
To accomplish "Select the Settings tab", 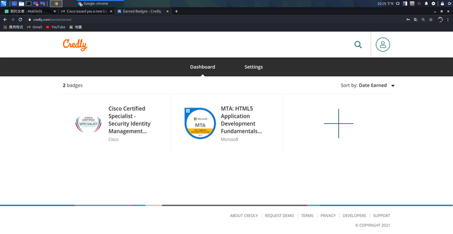I will pyautogui.click(x=254, y=67).
